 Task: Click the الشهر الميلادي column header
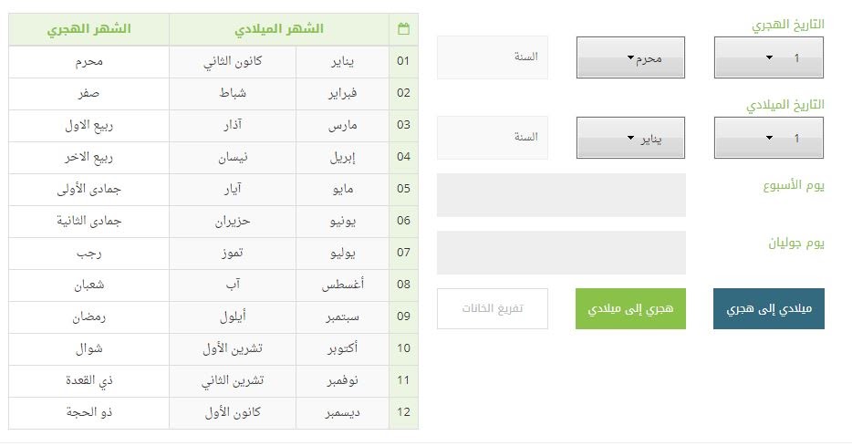[x=279, y=29]
